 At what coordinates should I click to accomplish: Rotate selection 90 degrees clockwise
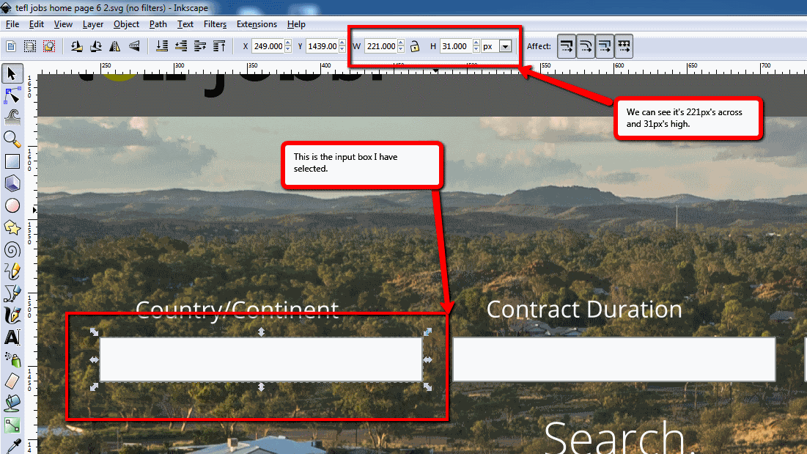point(96,45)
